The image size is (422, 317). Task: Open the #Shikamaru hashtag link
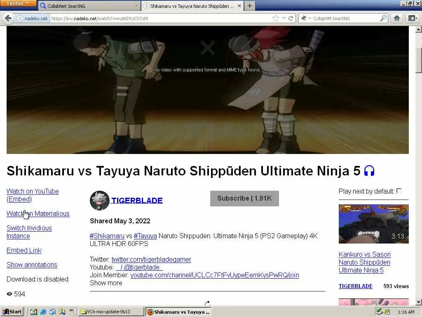pos(107,236)
